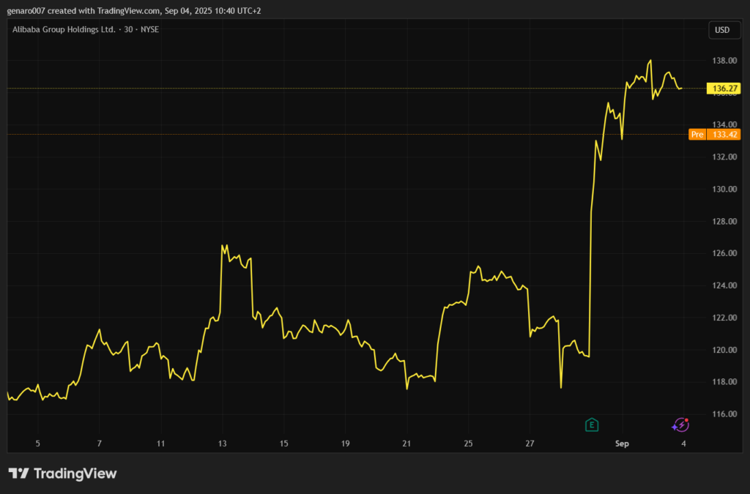Click the 138.00 level on price axis
Screen dimensions: 750x494
[x=724, y=61]
